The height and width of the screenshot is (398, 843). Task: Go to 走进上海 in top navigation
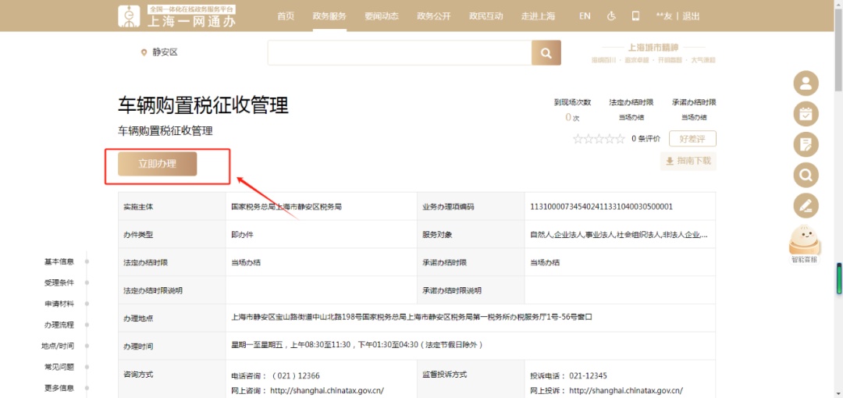coord(538,16)
